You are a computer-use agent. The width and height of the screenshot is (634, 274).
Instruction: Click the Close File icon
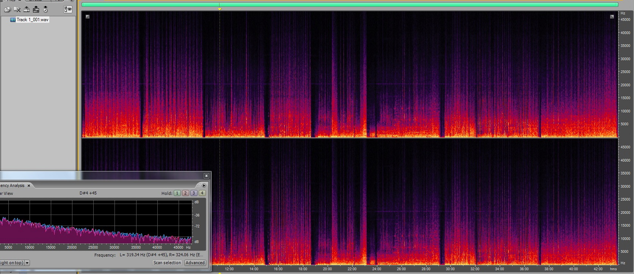pyautogui.click(x=17, y=9)
